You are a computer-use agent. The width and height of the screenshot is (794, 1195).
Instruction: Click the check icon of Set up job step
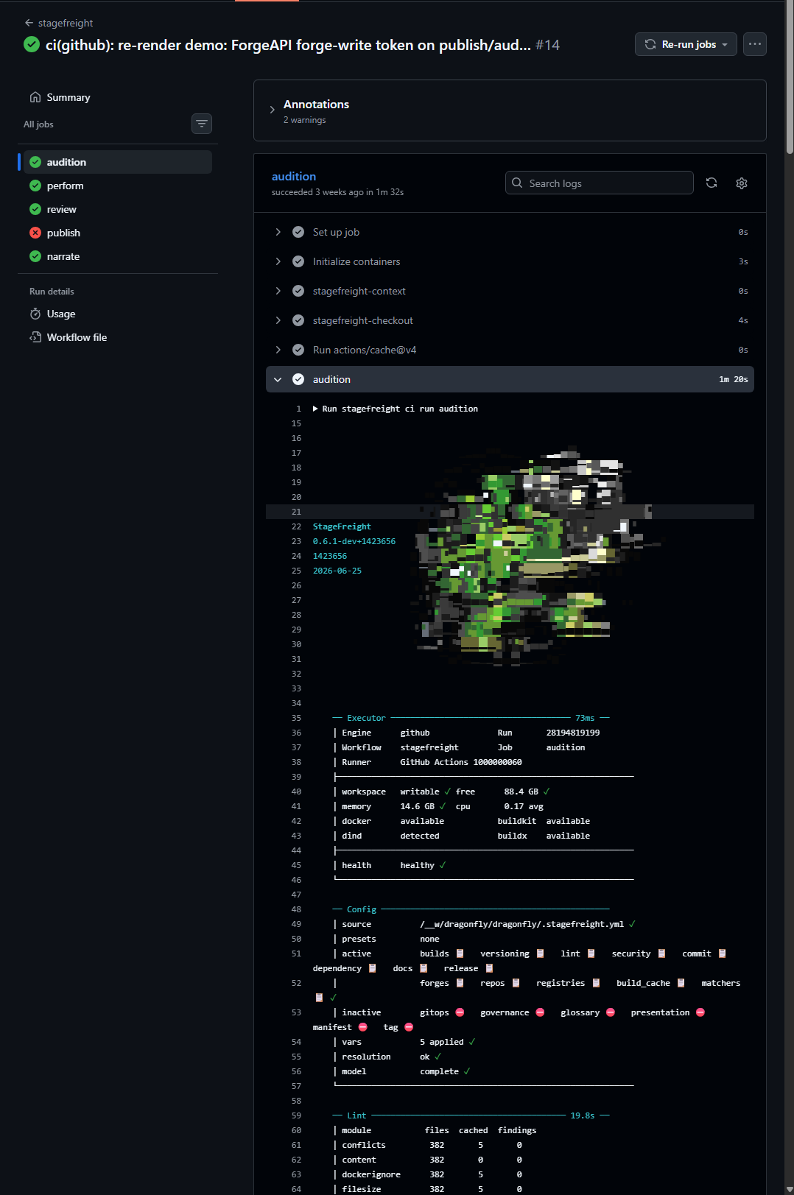pos(298,232)
